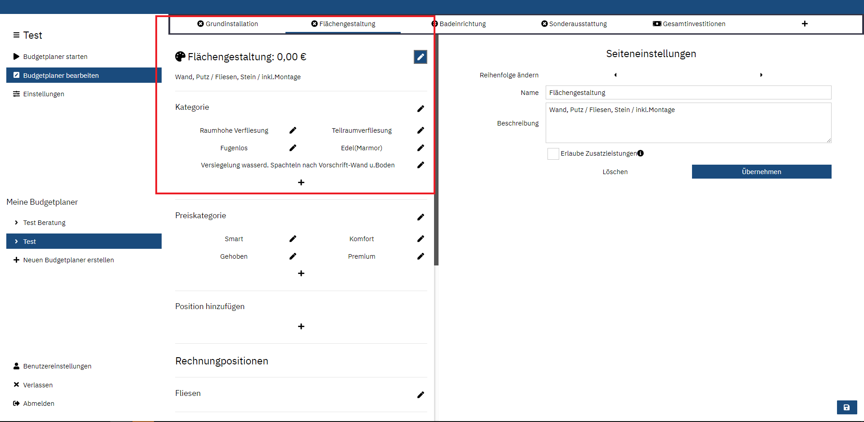Screen dimensions: 864x422
Task: Show info icon for Erlaube Zusatzleistungen
Action: pos(640,153)
